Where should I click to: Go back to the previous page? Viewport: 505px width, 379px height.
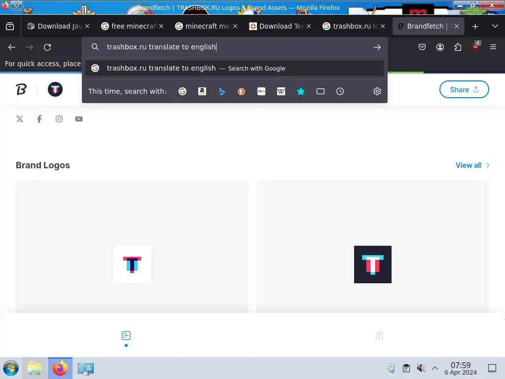(x=12, y=47)
